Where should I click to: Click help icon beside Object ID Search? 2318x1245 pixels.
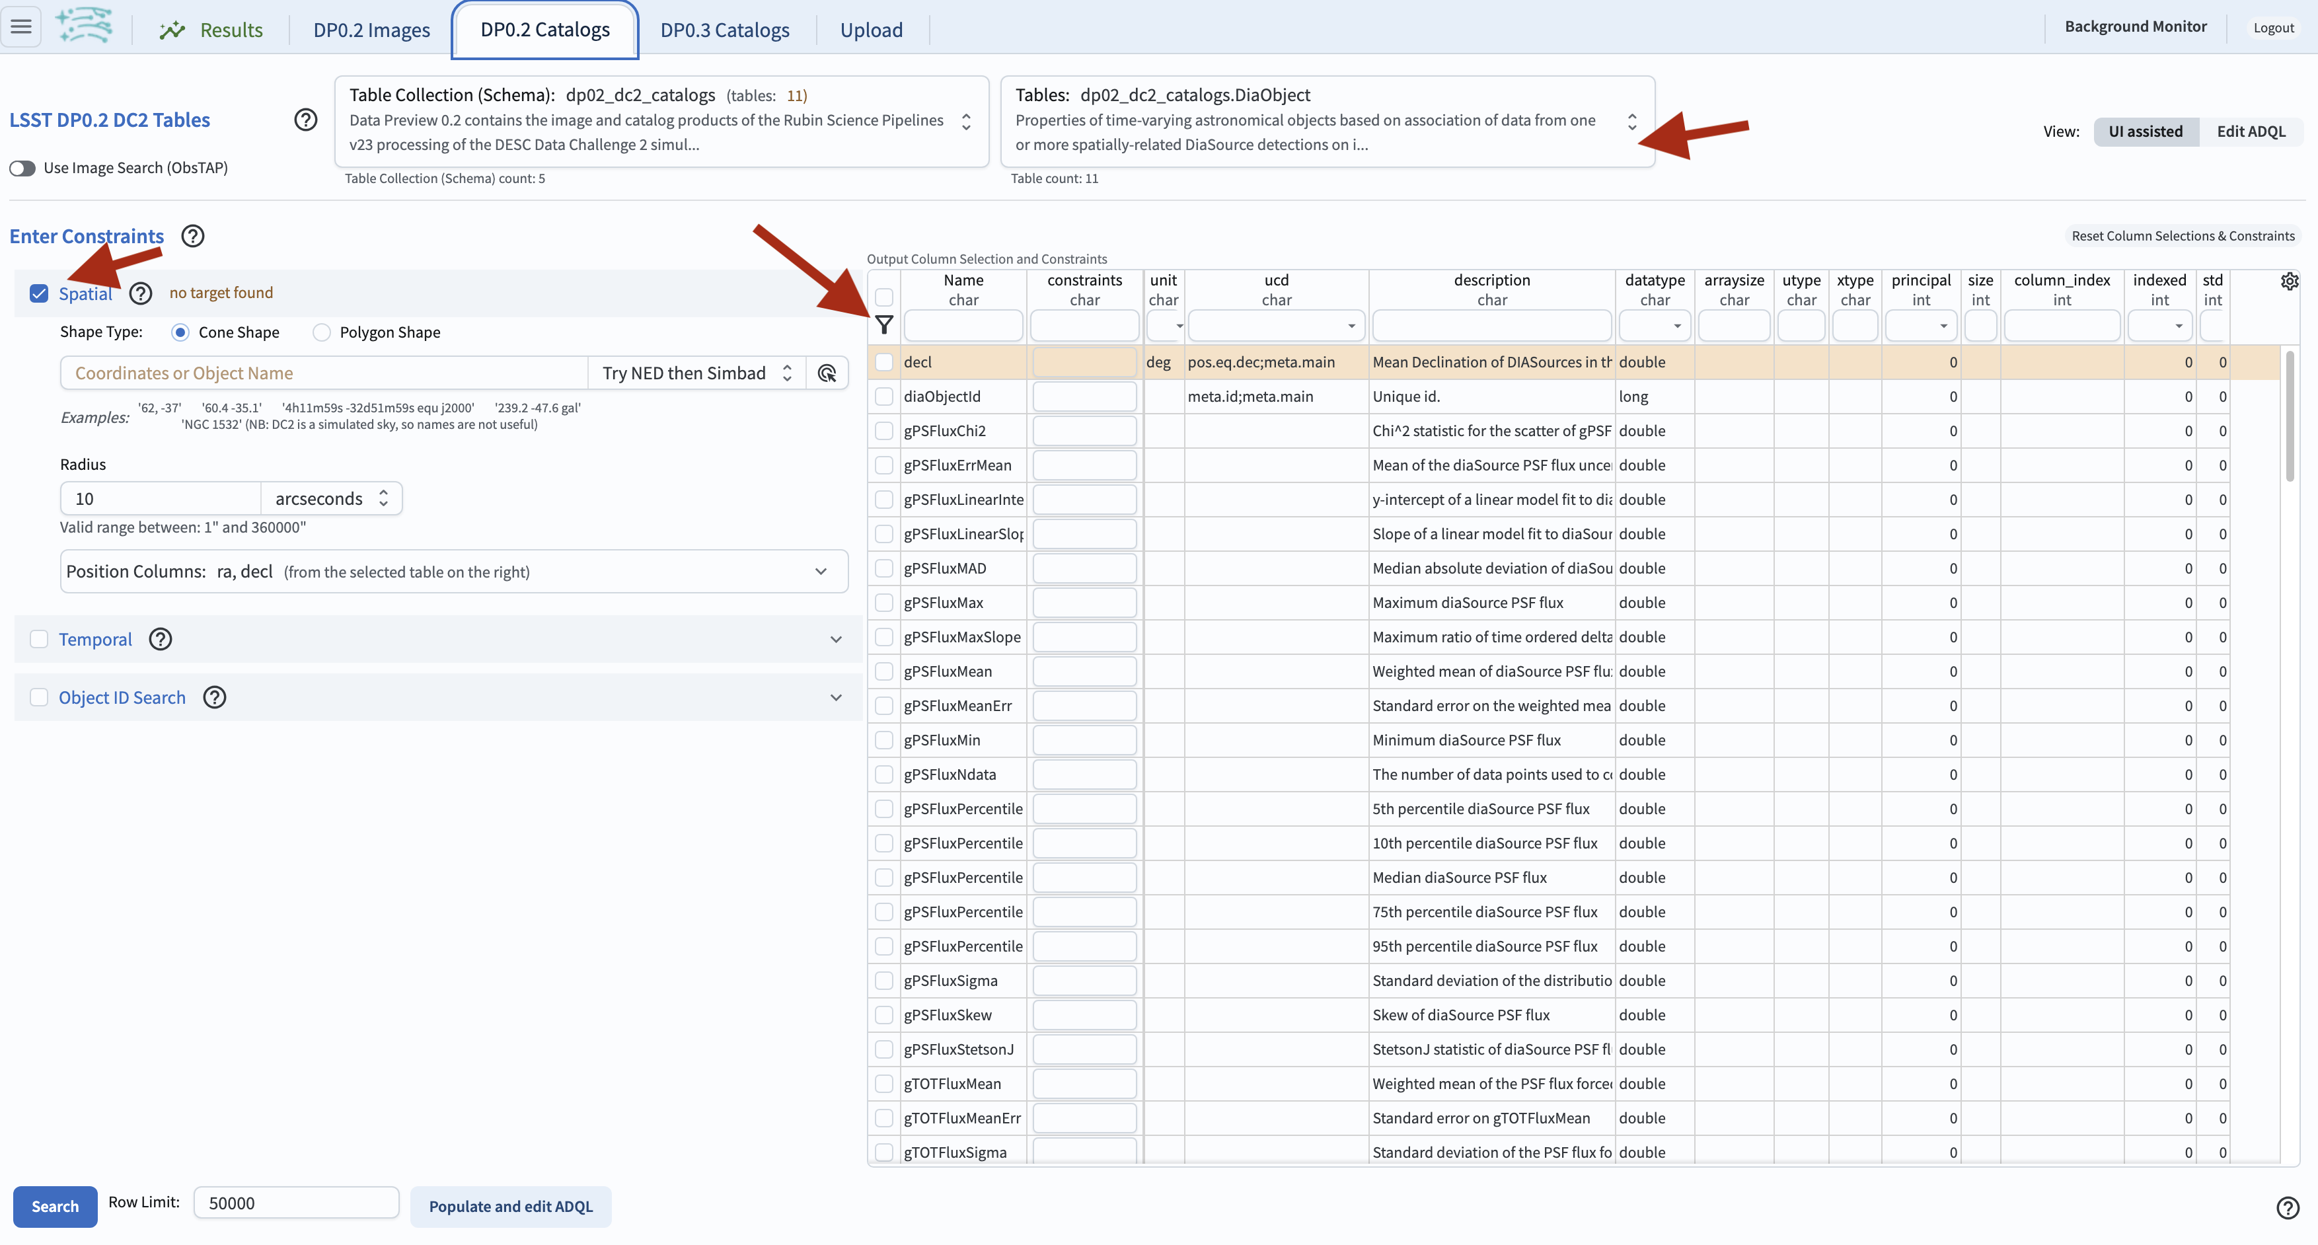click(x=214, y=698)
